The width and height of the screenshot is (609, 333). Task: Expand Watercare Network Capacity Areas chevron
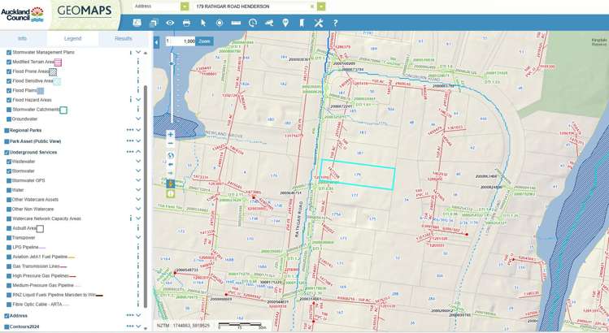138,218
